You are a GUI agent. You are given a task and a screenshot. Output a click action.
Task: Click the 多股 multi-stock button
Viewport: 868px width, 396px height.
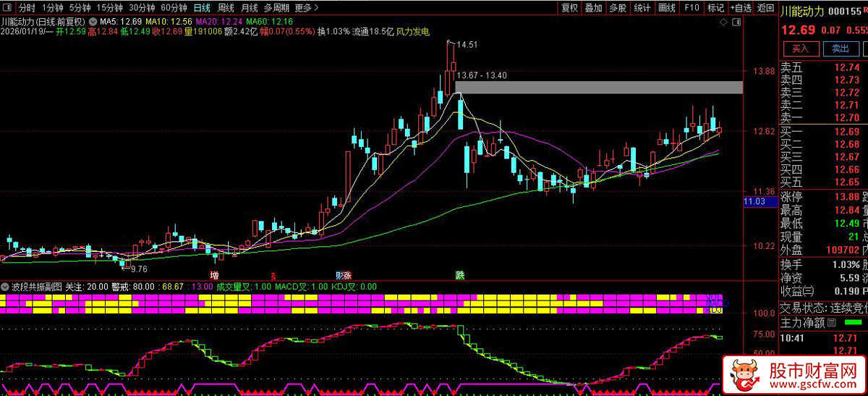click(617, 8)
